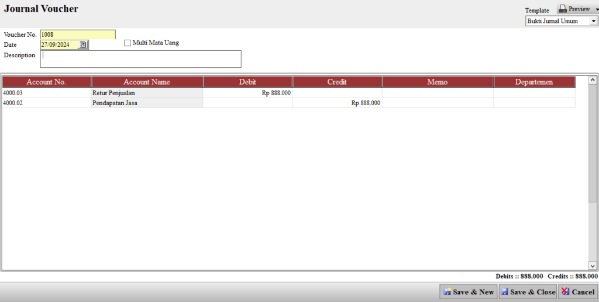
Task: Click the credit amount Rp 888.000
Action: click(x=366, y=103)
